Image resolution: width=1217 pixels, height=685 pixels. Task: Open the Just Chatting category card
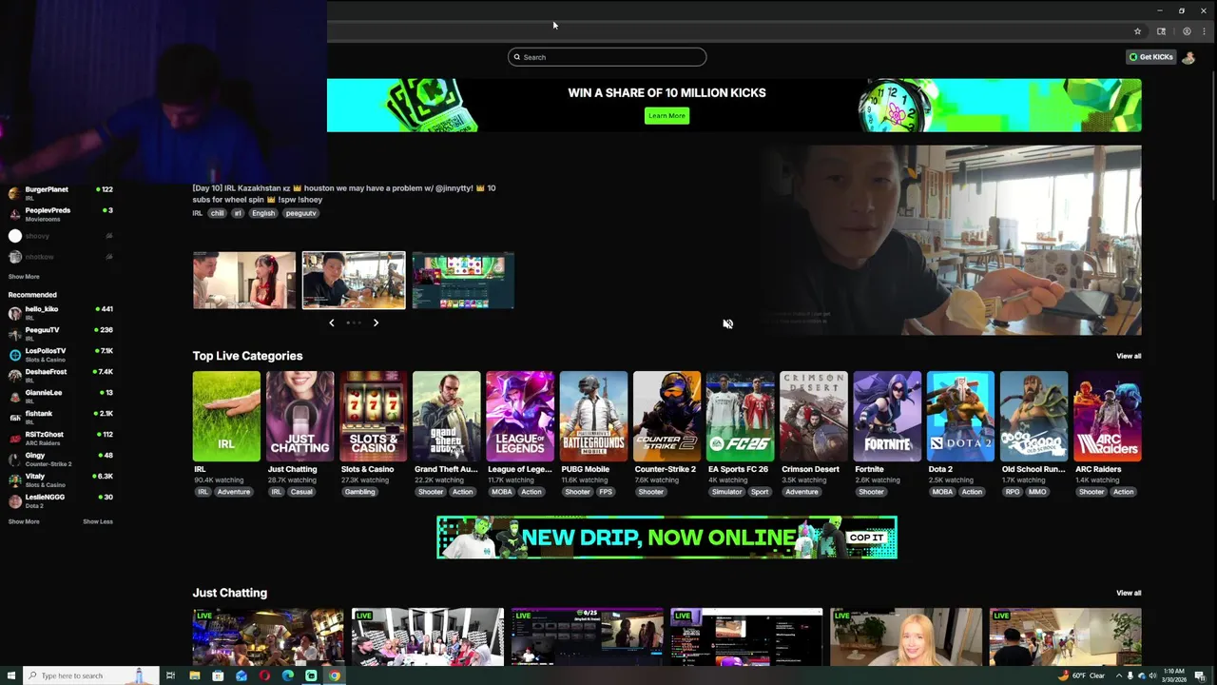[299, 417]
